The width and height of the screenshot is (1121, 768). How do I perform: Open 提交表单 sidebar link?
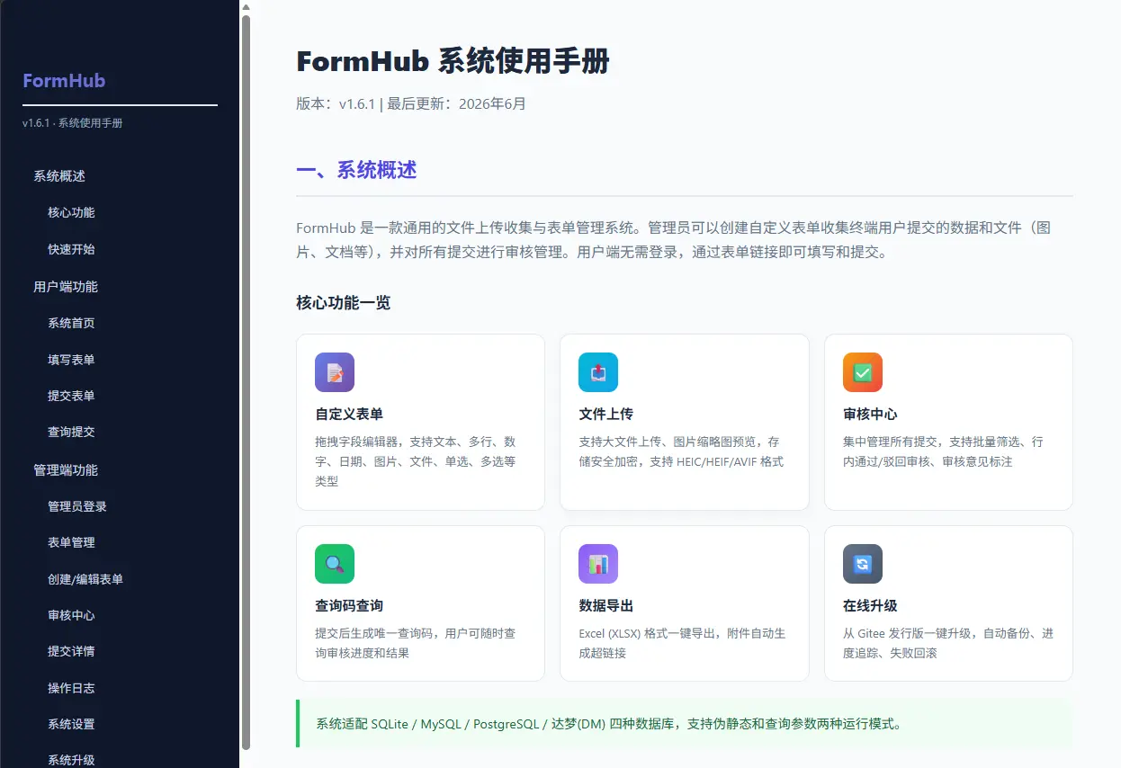71,396
